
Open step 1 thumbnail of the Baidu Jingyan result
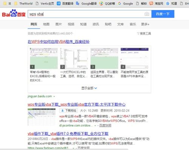44,58
